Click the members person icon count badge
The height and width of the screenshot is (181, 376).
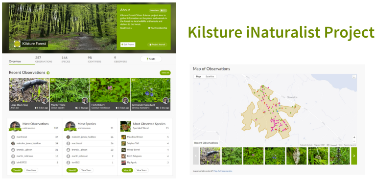coord(164,11)
